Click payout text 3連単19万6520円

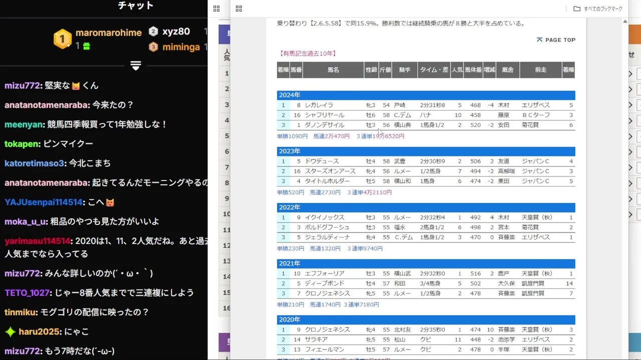coord(380,136)
